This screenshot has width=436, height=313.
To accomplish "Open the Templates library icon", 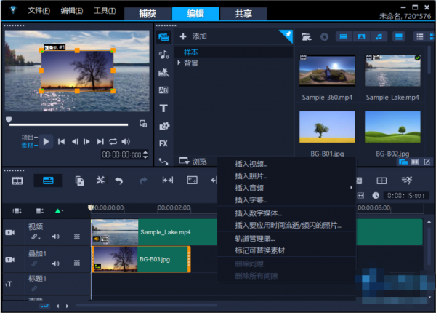I will [163, 72].
